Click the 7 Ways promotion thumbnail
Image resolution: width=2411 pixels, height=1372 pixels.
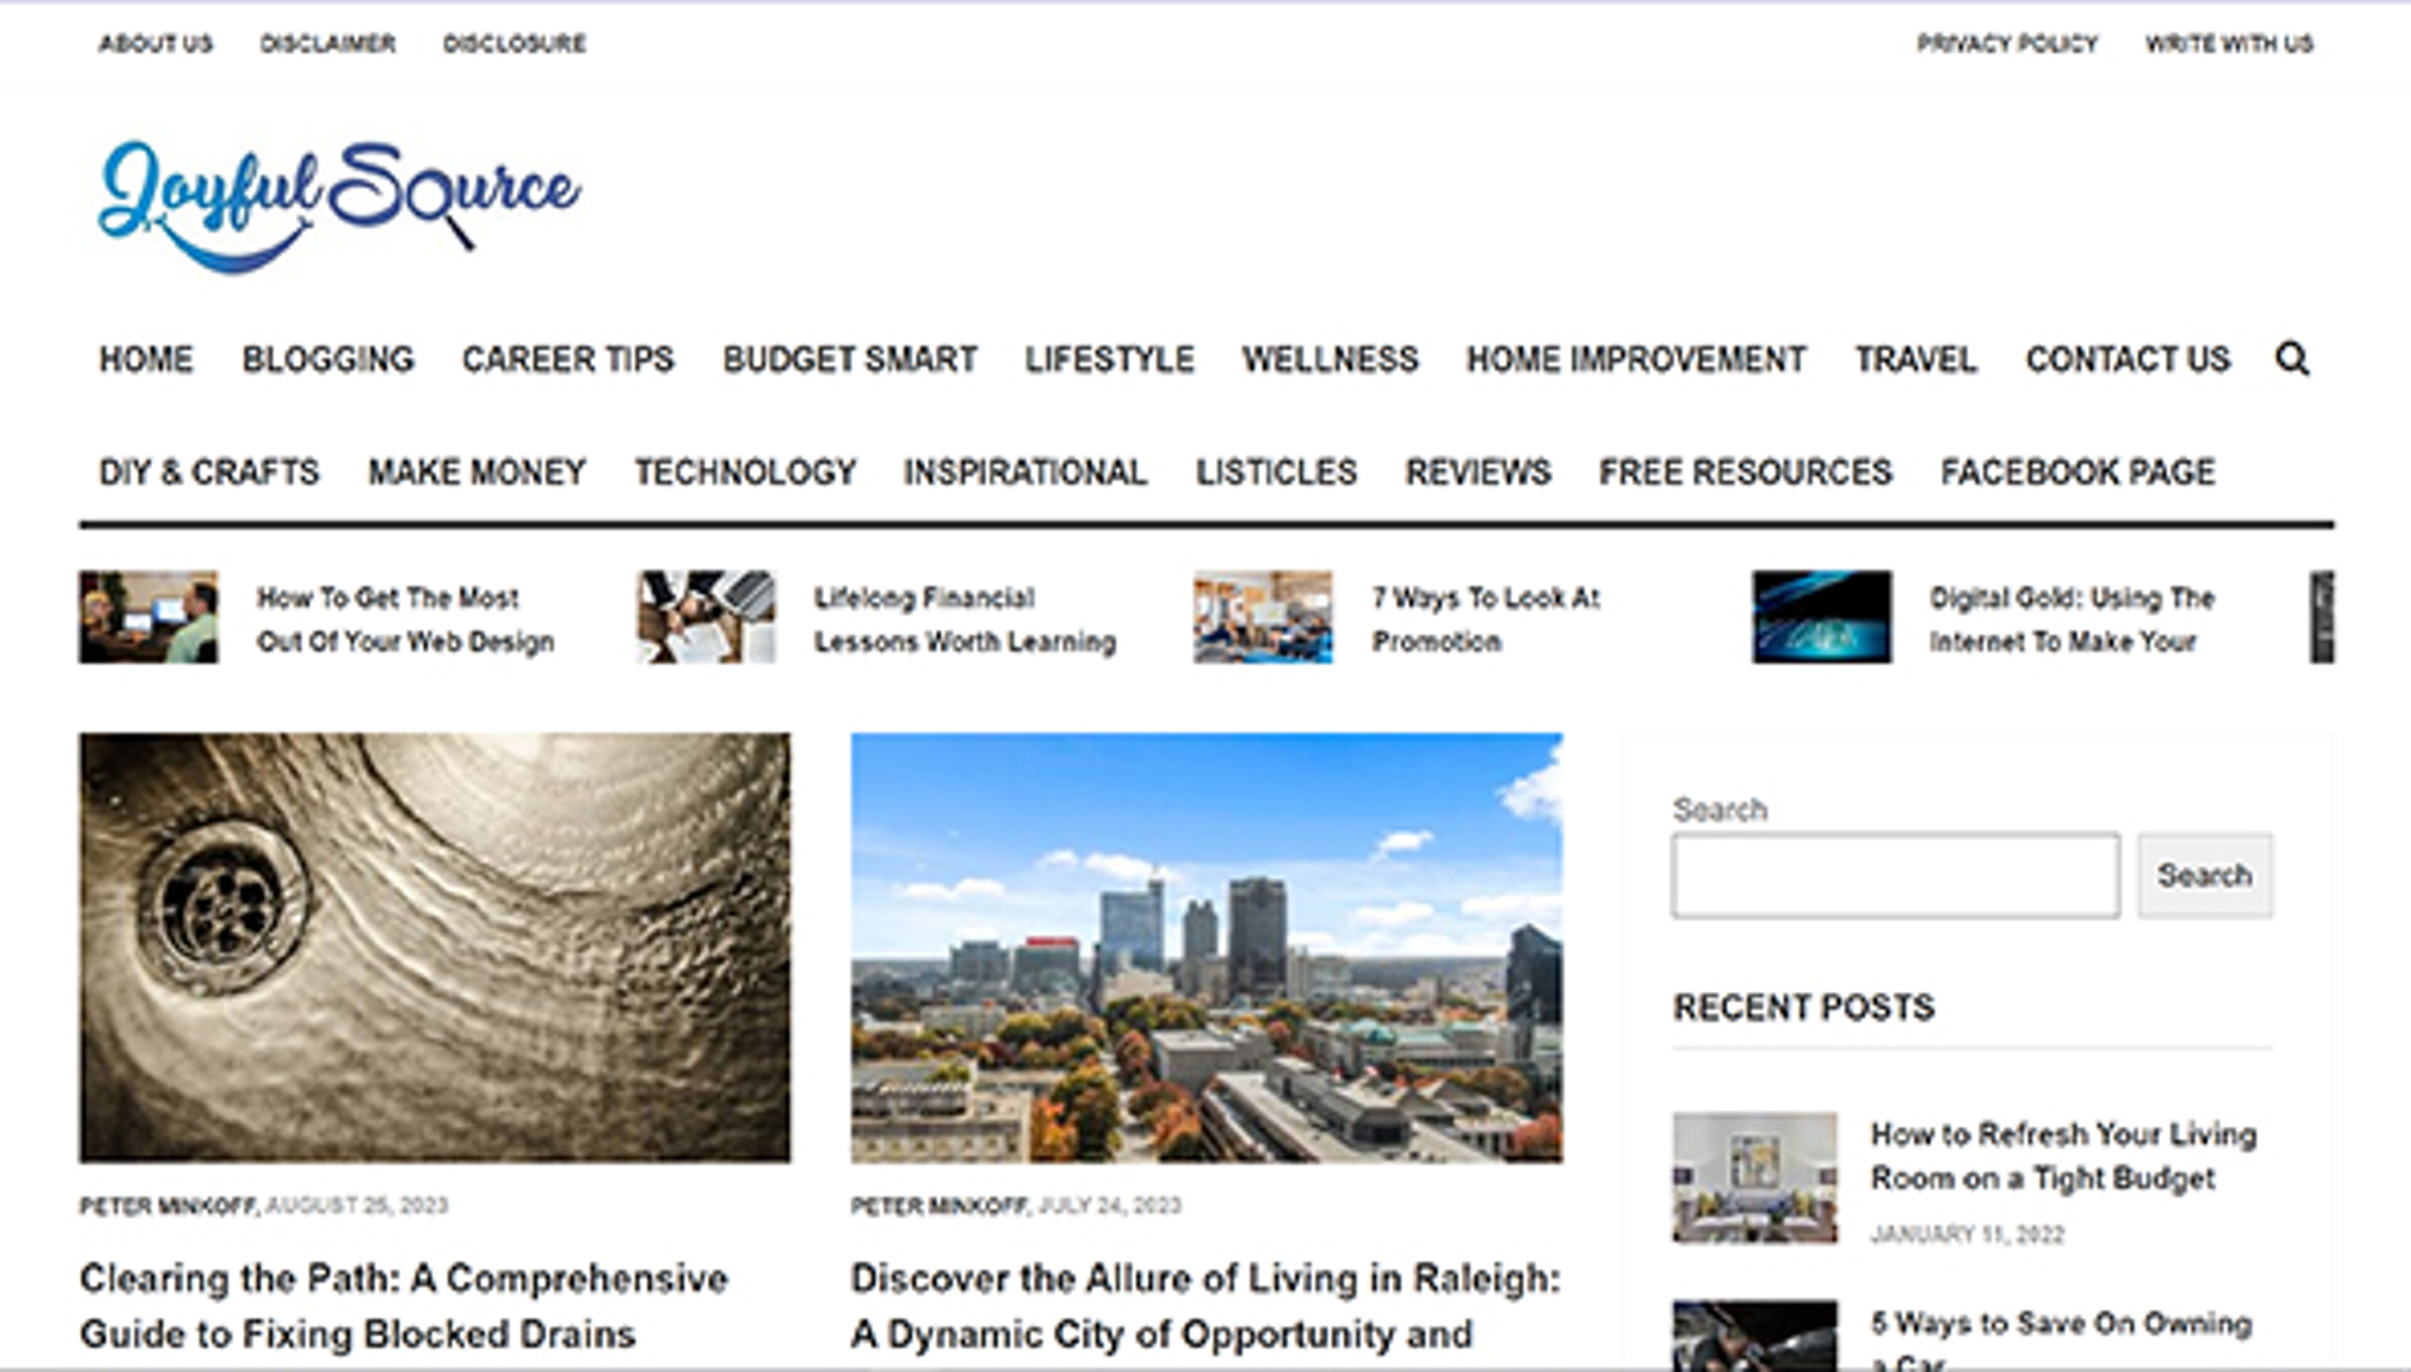coord(1263,617)
